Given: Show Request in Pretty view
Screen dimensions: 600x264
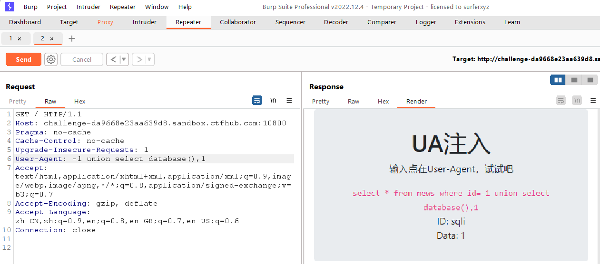Looking at the screenshot, I should pyautogui.click(x=18, y=101).
